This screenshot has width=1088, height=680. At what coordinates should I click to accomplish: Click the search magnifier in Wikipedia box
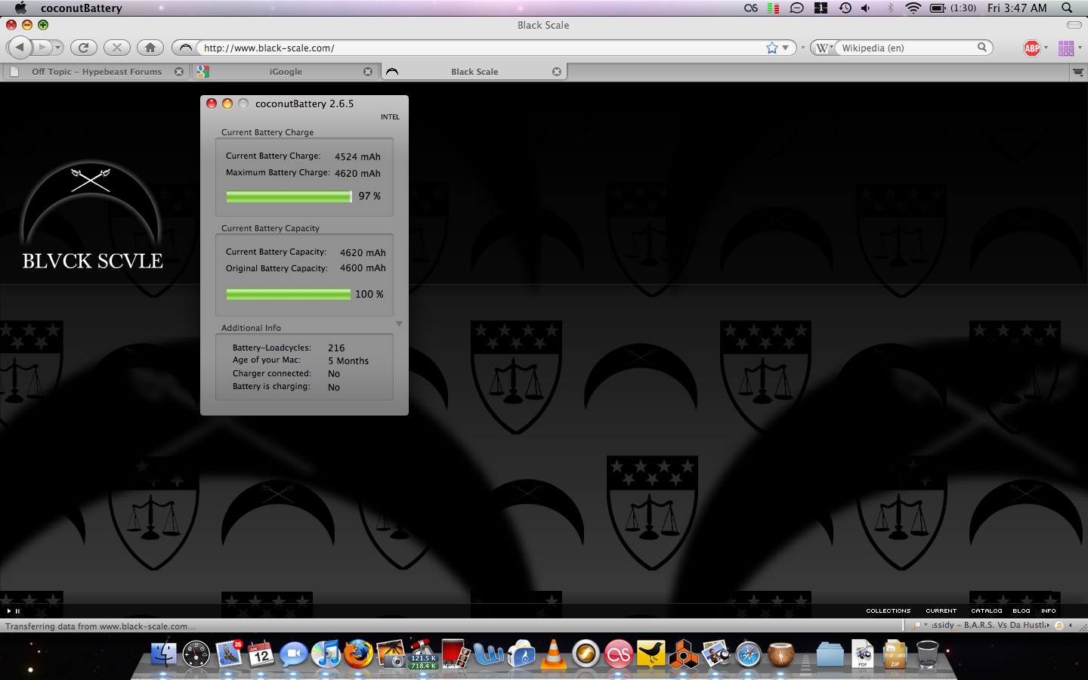point(981,48)
